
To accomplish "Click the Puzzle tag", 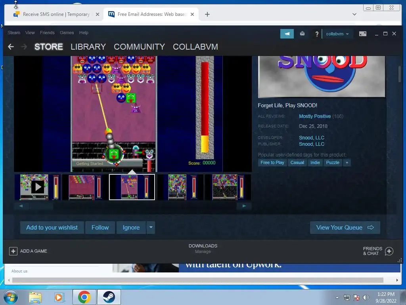I will pyautogui.click(x=333, y=162).
